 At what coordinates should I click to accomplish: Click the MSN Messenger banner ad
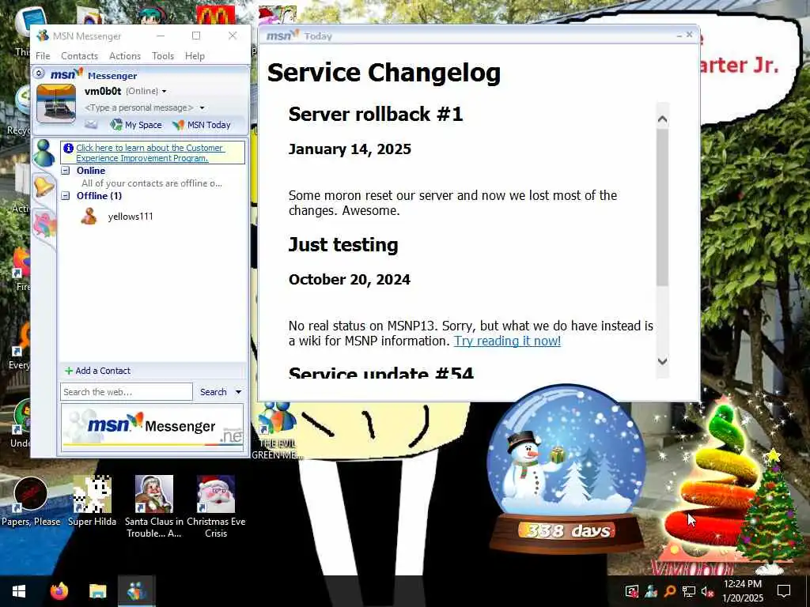coord(152,428)
